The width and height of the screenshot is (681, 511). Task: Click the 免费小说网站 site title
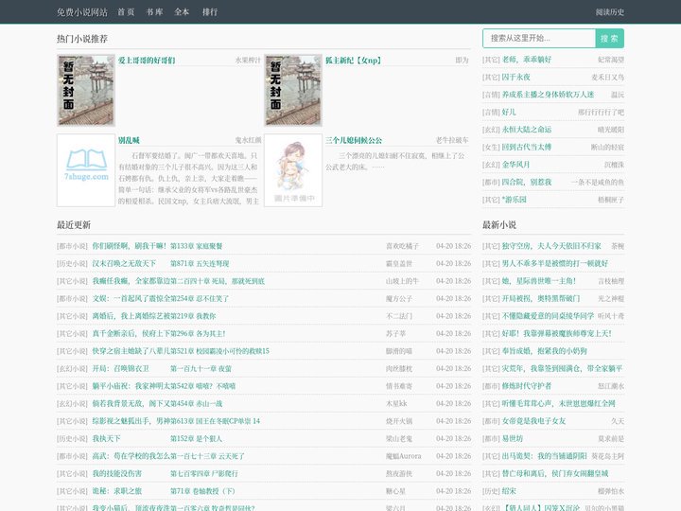82,12
